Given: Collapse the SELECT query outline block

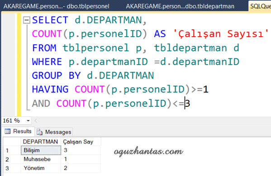Looking at the screenshot, I should [x=27, y=20].
